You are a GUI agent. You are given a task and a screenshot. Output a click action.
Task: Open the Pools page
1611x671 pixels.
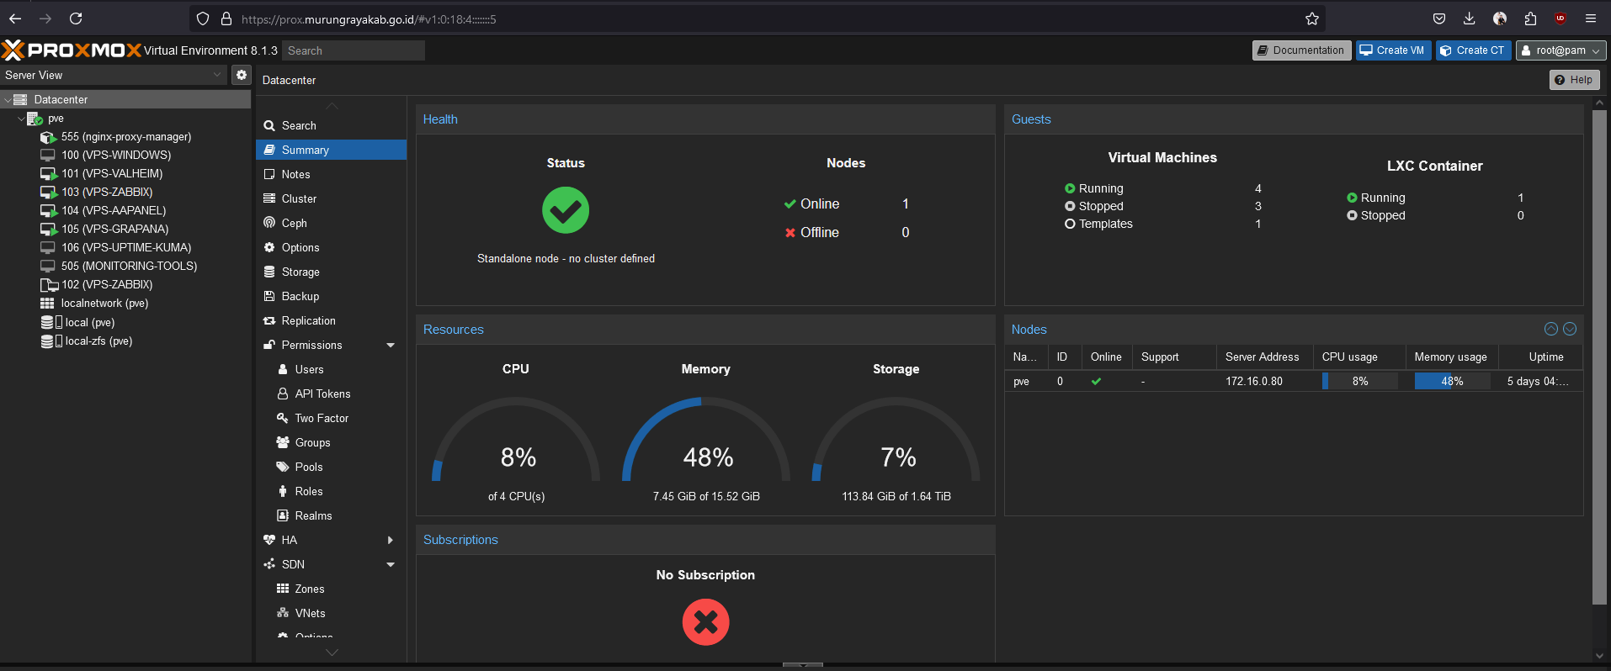tap(331, 467)
